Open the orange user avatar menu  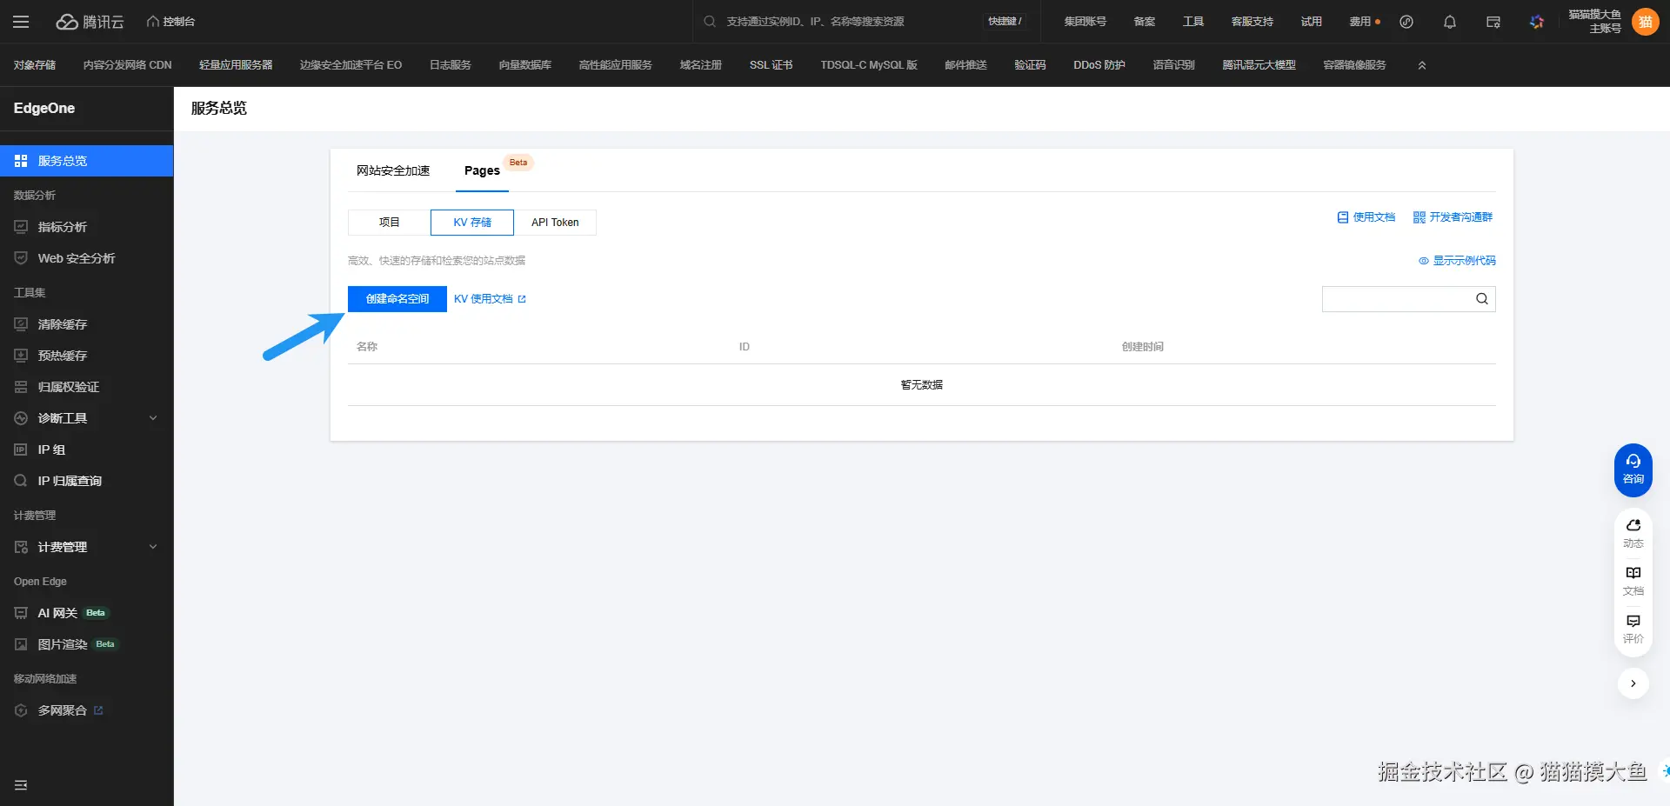(1645, 22)
